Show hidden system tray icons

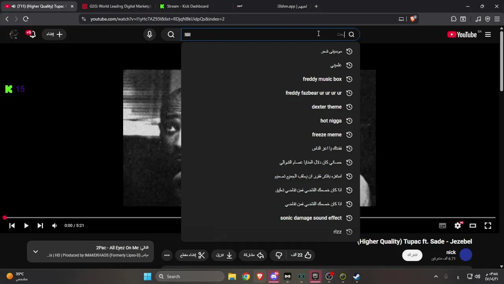click(436, 277)
